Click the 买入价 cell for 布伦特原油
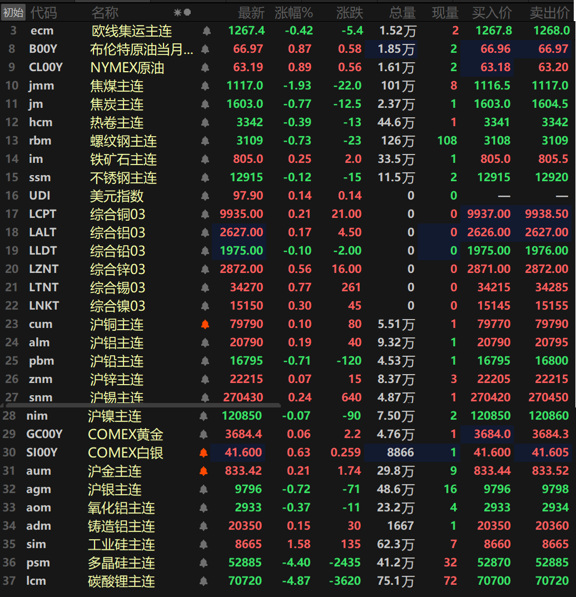576x597 pixels. click(495, 49)
